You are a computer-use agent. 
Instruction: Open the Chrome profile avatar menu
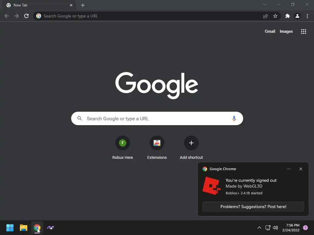pyautogui.click(x=297, y=16)
